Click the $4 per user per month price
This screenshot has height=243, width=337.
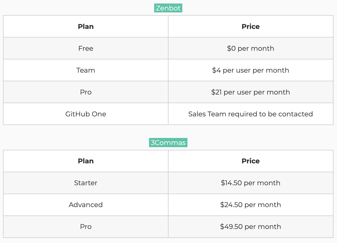pos(251,70)
